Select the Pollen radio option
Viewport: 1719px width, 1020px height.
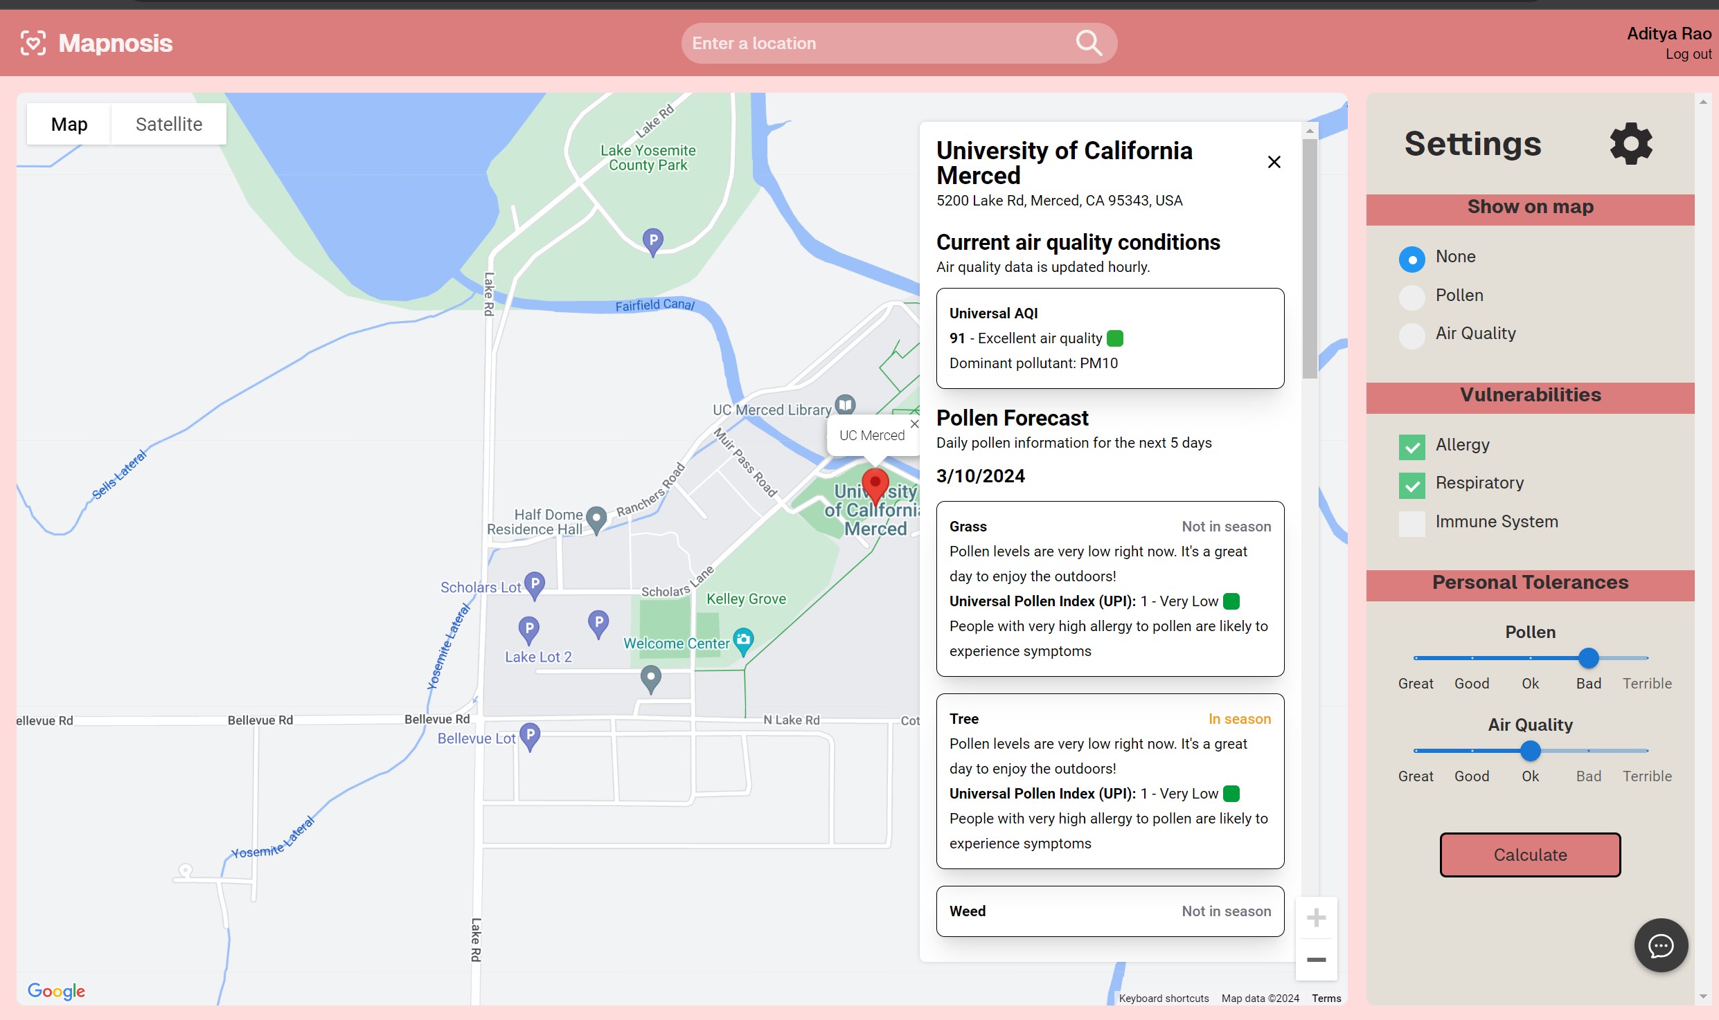(1411, 298)
